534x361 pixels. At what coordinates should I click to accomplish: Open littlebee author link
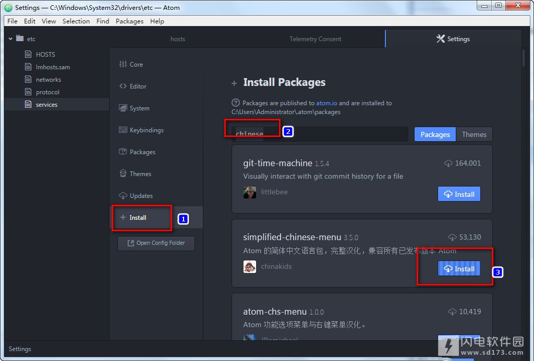coord(274,192)
